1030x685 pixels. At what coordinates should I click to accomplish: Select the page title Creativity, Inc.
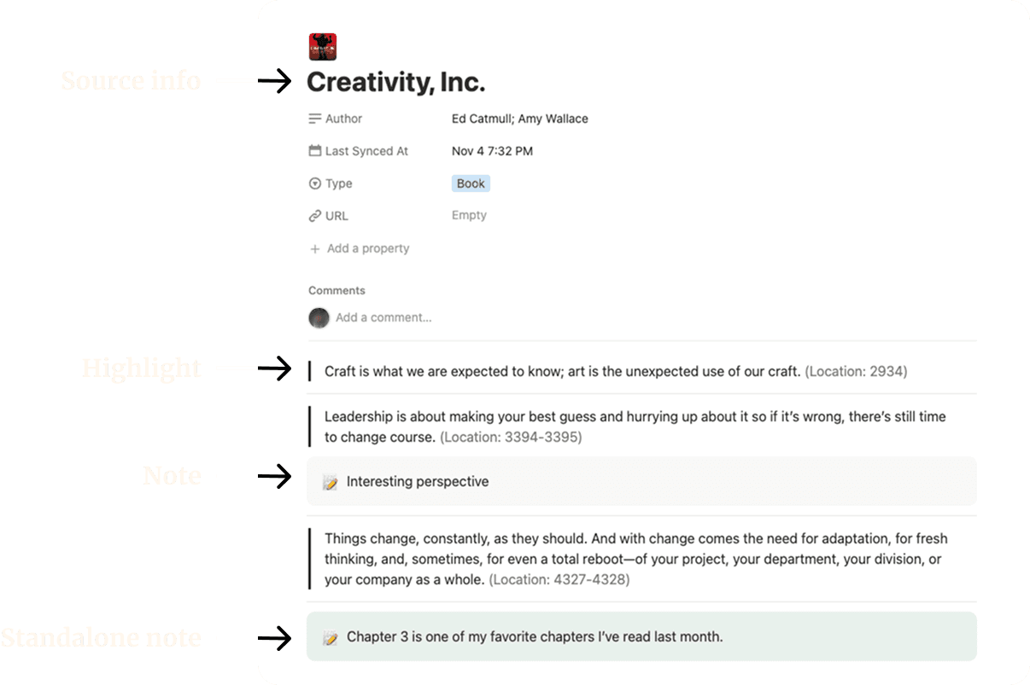[x=396, y=82]
